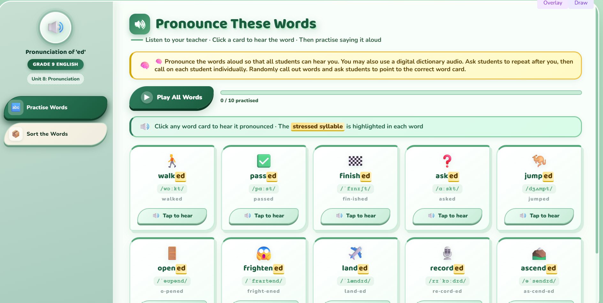The width and height of the screenshot is (603, 303).
Task: Open the Draw tab
Action: point(581,3)
